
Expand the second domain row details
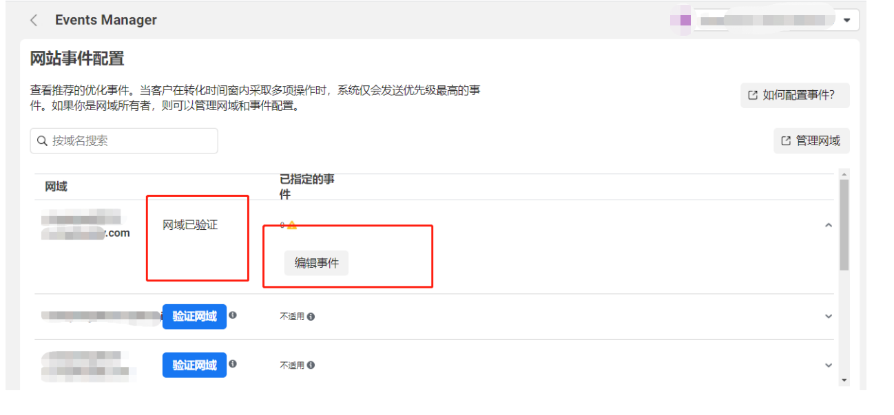829,317
